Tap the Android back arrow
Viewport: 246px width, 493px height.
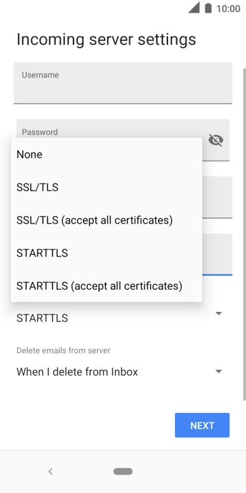(x=51, y=471)
